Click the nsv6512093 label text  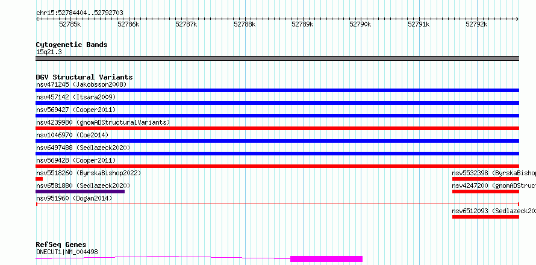pos(494,211)
